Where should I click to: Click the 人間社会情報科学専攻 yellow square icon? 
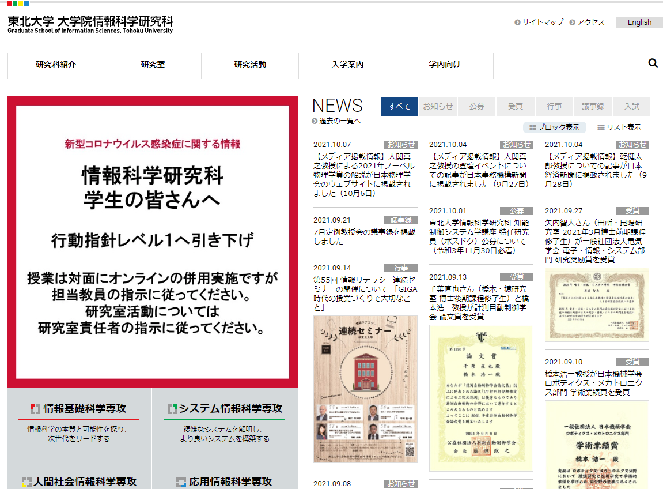pyautogui.click(x=26, y=482)
